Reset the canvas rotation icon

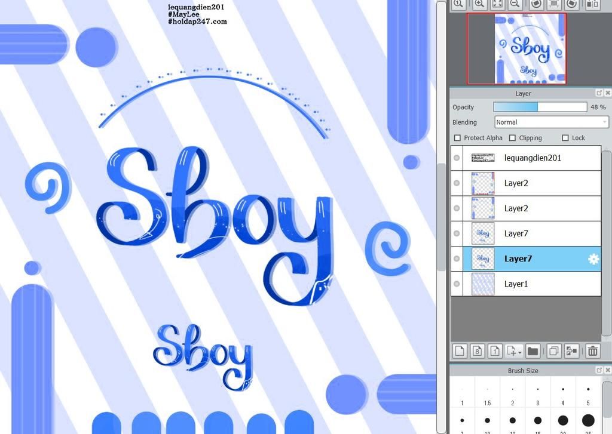[x=554, y=4]
